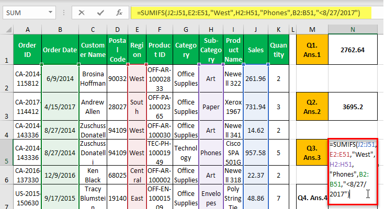Select the Q1. Ans.1 label cell
385x209 pixels.
click(x=312, y=50)
